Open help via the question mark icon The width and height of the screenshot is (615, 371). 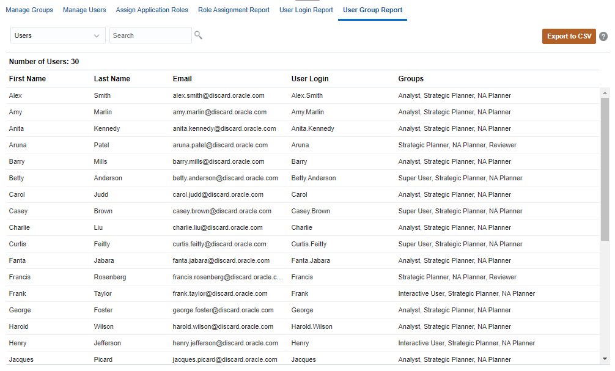point(603,36)
